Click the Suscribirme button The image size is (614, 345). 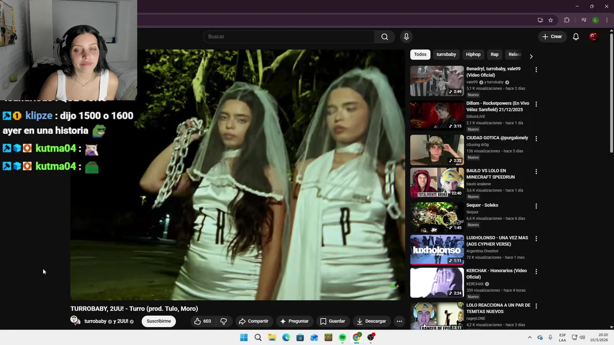159,321
